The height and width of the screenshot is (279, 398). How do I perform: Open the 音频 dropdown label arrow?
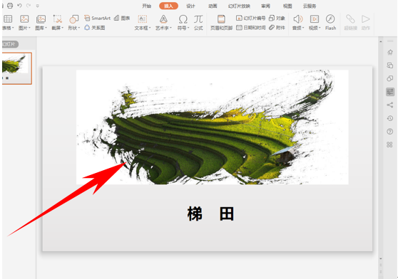point(303,28)
